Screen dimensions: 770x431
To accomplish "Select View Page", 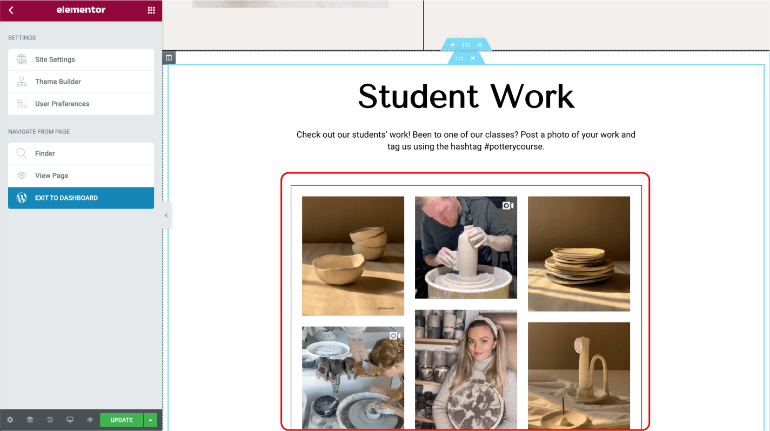I will [81, 176].
